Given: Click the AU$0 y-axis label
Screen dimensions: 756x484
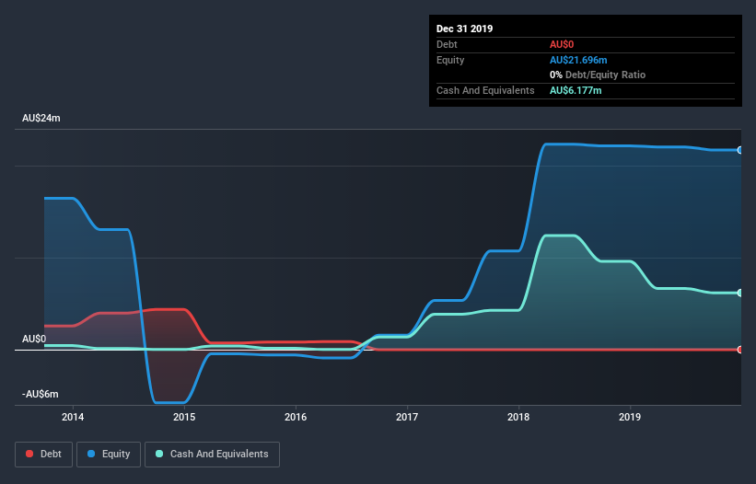Looking at the screenshot, I should coord(34,339).
